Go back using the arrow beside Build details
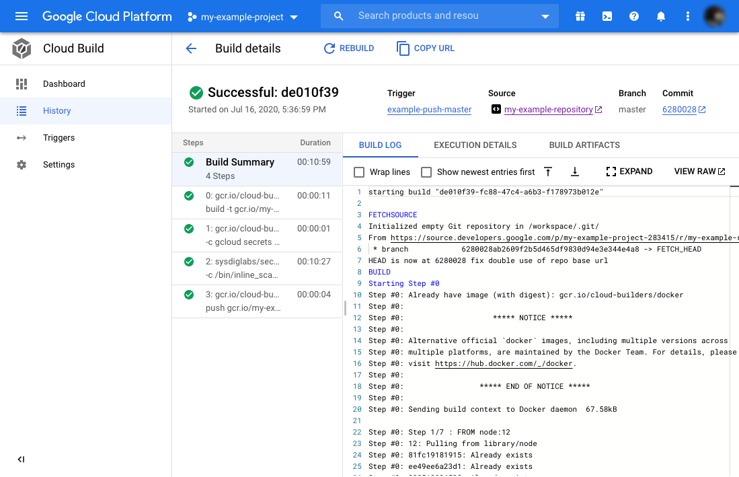739x477 pixels. (191, 48)
